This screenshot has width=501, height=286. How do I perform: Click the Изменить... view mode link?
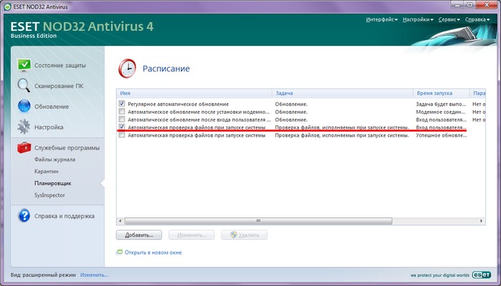coord(94,275)
